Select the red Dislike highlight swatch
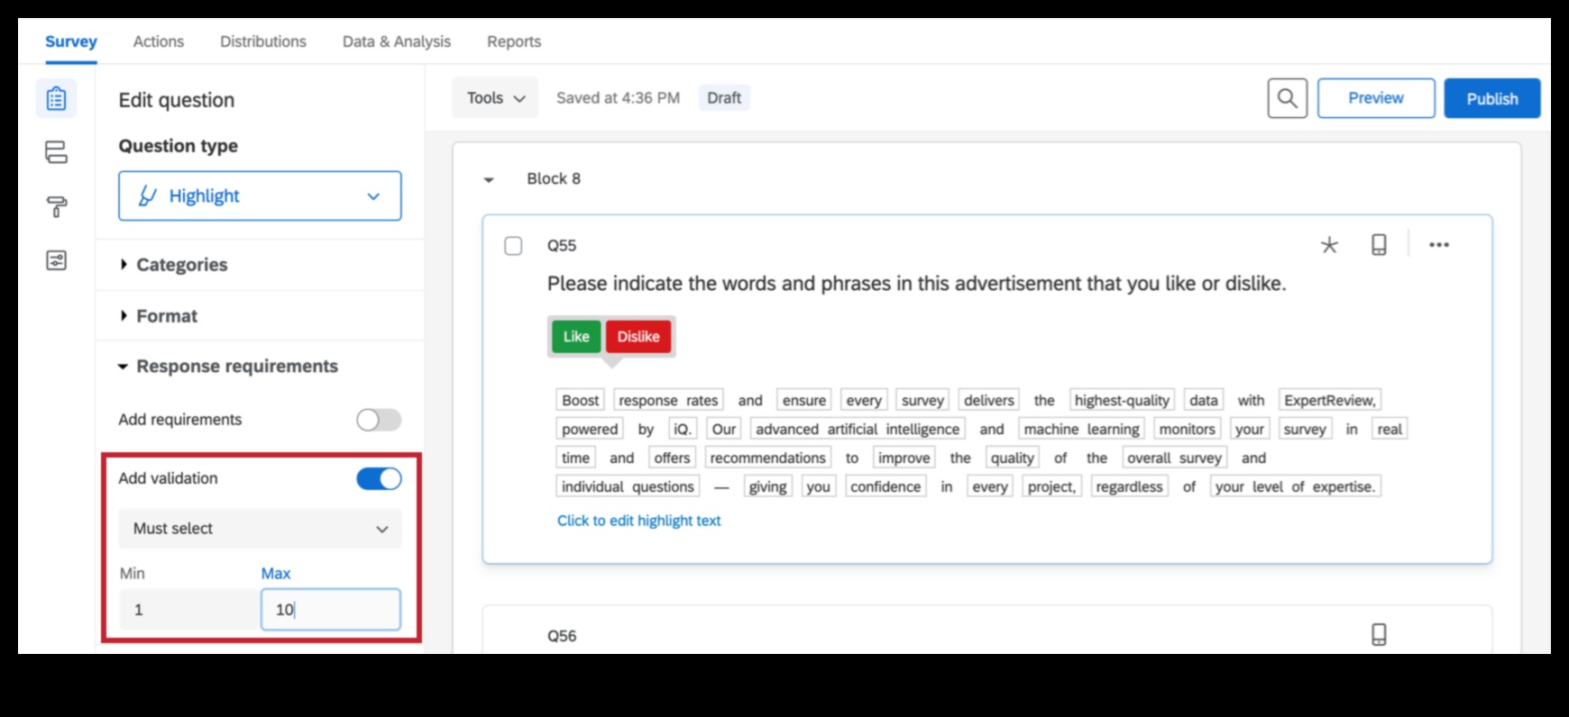1569x717 pixels. pos(638,337)
